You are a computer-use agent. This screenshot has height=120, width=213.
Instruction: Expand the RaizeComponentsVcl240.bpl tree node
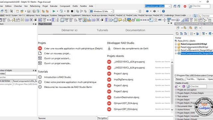pyautogui.click(x=176, y=44)
